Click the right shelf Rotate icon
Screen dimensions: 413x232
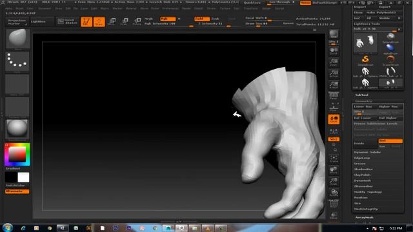[x=334, y=193]
